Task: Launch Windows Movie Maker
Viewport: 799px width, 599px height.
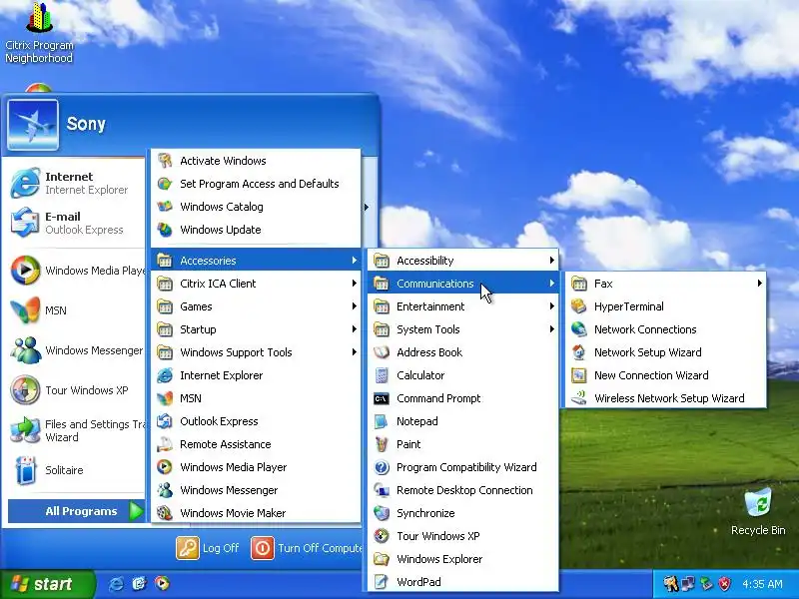Action: pos(256,513)
